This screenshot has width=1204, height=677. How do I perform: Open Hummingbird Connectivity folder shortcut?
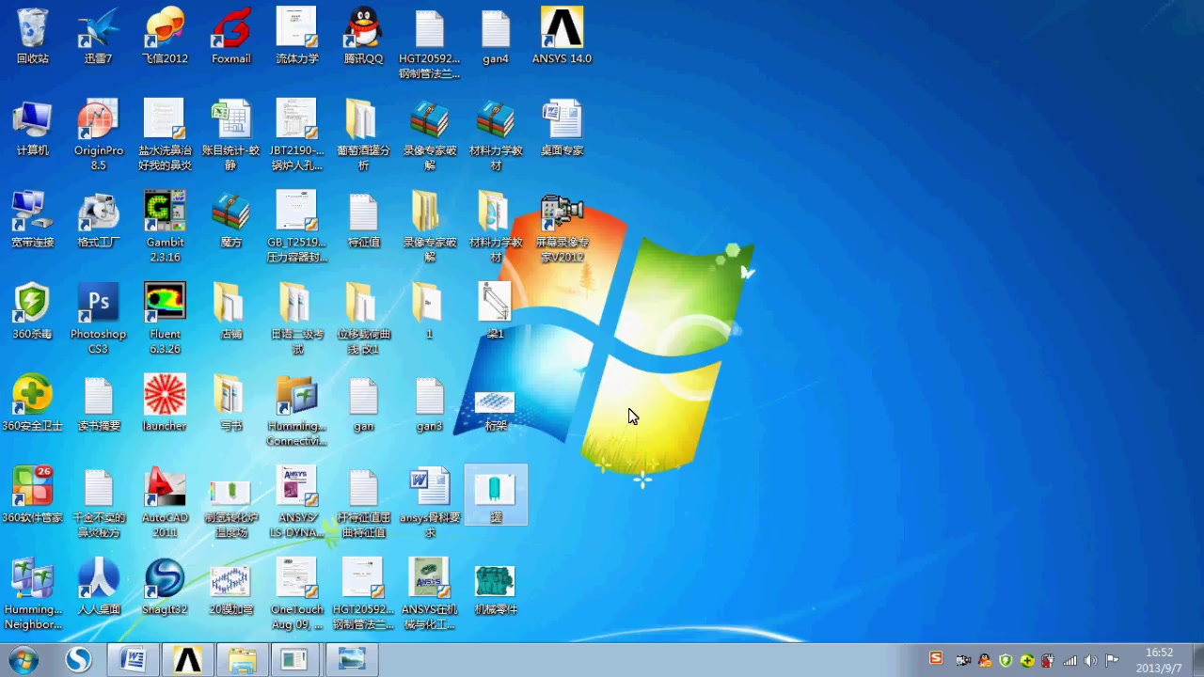[x=297, y=410]
